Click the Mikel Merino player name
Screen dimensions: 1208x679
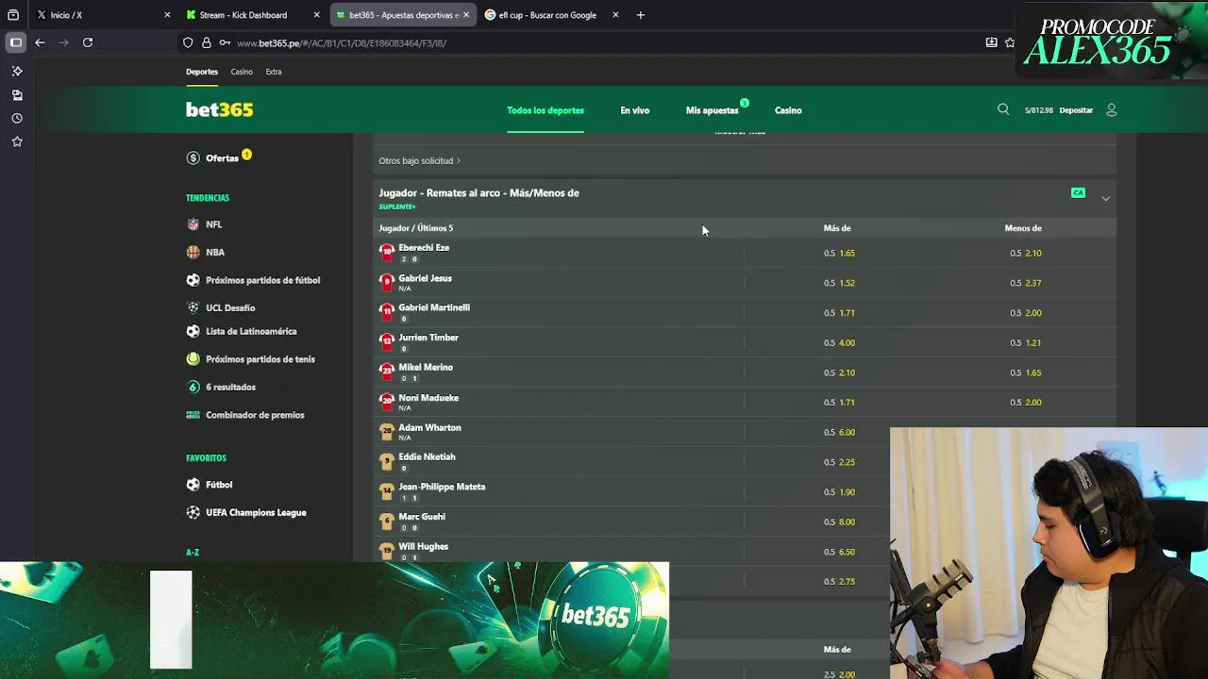(426, 367)
